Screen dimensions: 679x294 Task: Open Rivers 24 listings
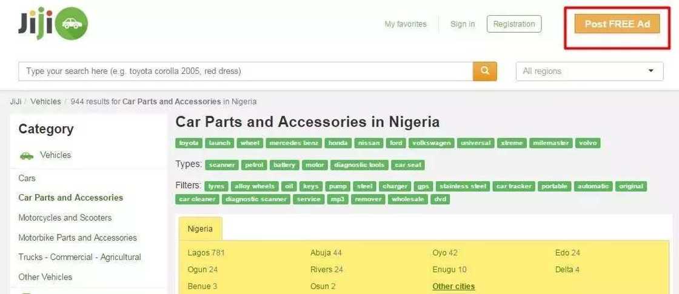pyautogui.click(x=327, y=270)
